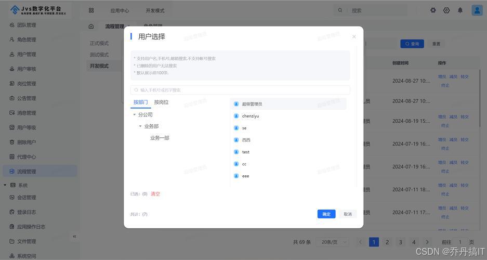Select user 西西
This screenshot has height=260, width=487.
point(288,140)
